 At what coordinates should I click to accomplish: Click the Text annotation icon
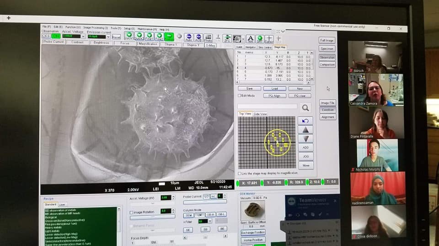[x=250, y=39]
